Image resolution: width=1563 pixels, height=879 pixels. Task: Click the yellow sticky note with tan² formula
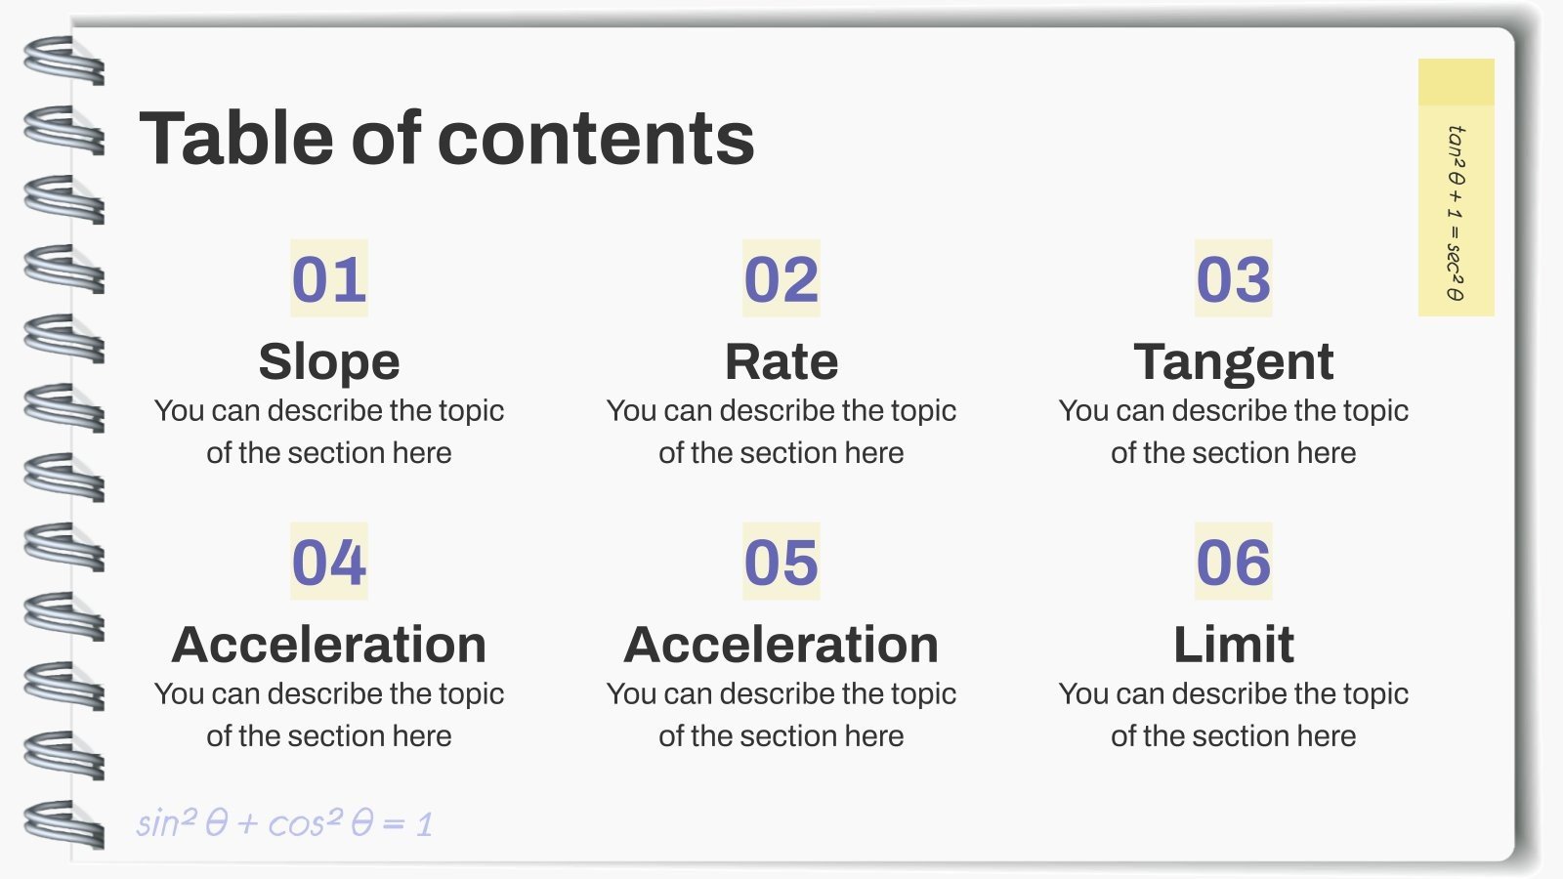pyautogui.click(x=1457, y=188)
